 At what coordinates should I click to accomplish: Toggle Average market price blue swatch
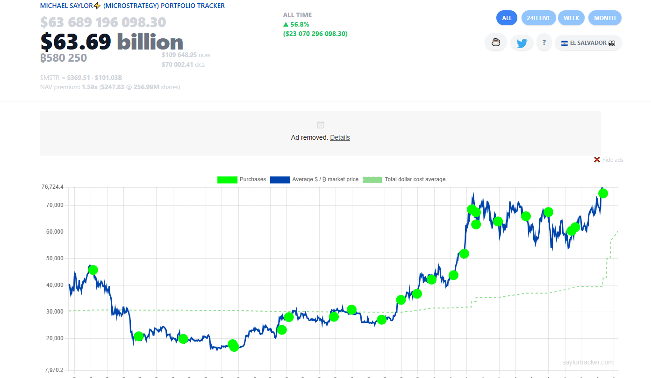[x=280, y=179]
